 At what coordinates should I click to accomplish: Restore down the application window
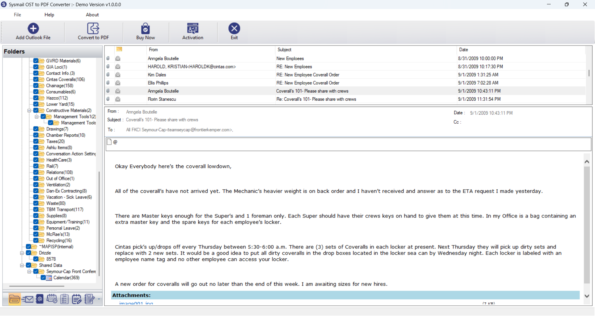[567, 4]
